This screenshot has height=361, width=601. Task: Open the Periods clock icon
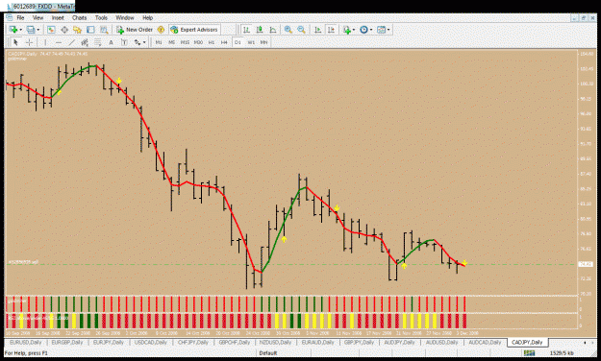click(363, 30)
